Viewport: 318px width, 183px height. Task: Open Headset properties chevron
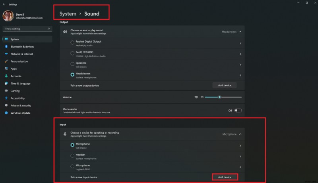240,156
